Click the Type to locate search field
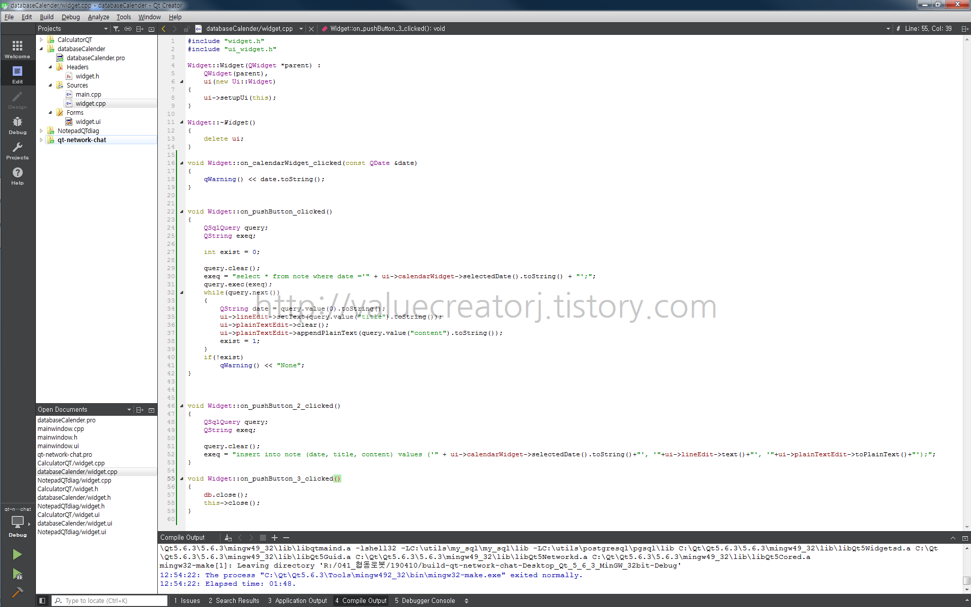The height and width of the screenshot is (607, 971). click(114, 601)
